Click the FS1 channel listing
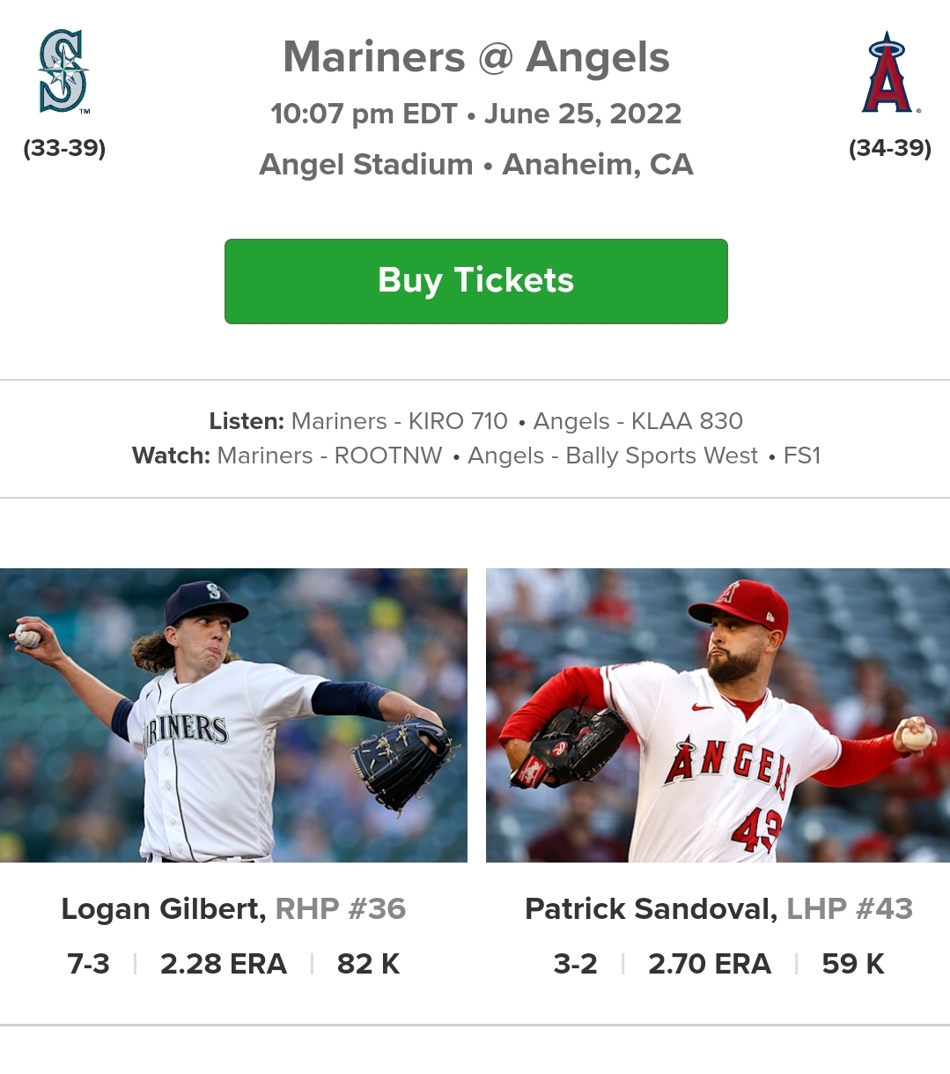This screenshot has height=1074, width=950. [802, 456]
